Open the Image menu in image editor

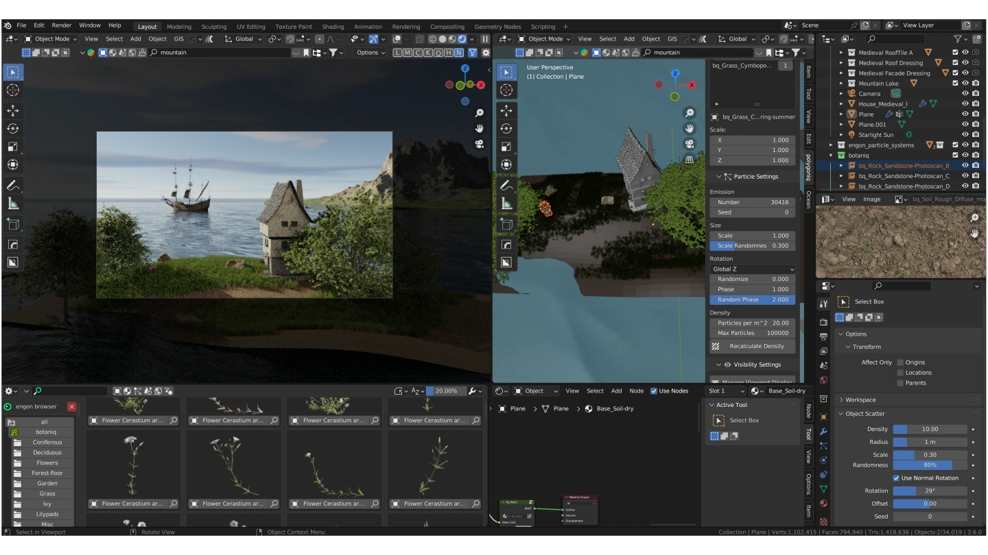[871, 199]
